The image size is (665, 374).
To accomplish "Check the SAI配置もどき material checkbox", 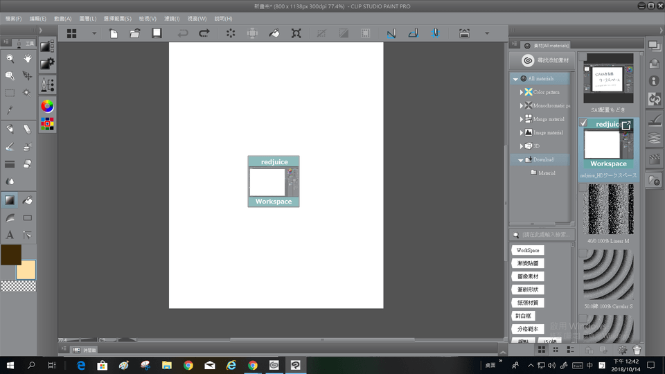I will [583, 57].
